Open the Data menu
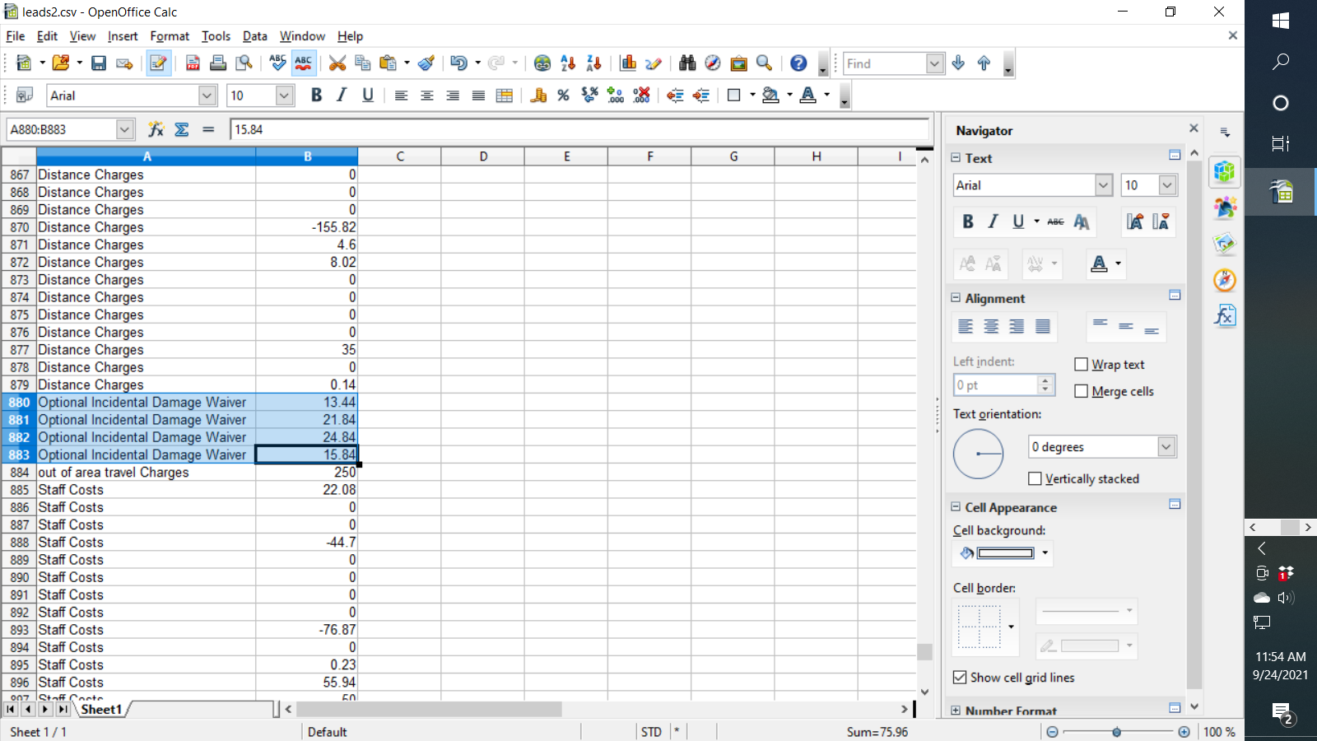This screenshot has width=1317, height=741. pos(254,36)
